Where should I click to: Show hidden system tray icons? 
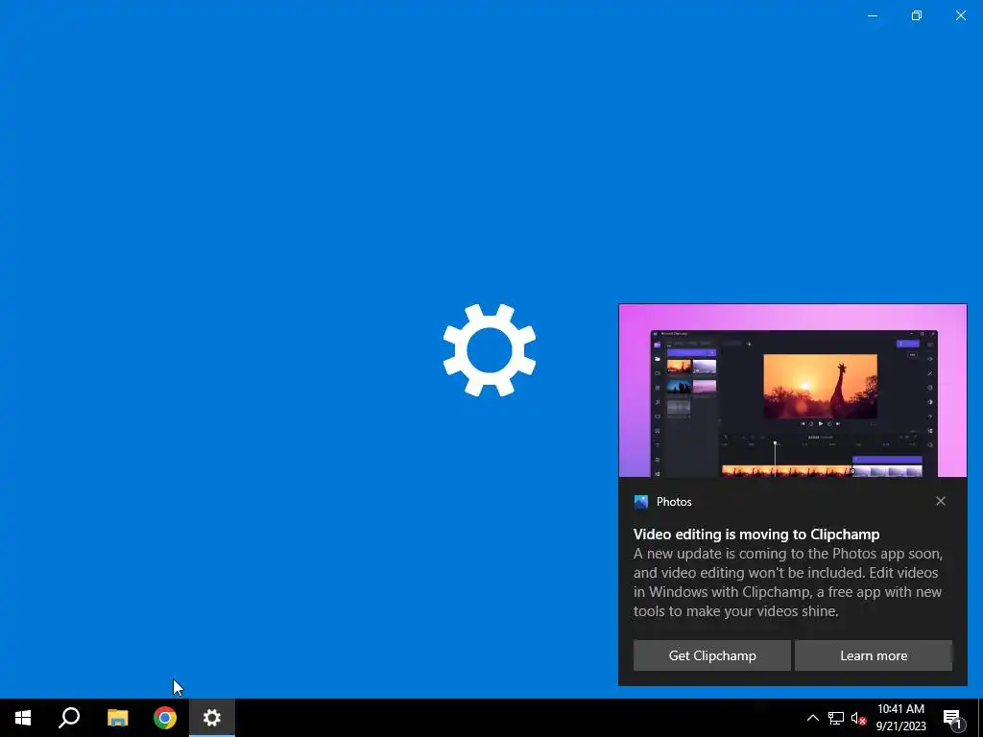tap(812, 718)
